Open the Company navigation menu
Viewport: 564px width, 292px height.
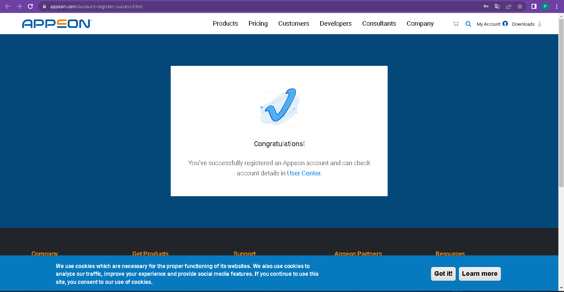point(420,24)
